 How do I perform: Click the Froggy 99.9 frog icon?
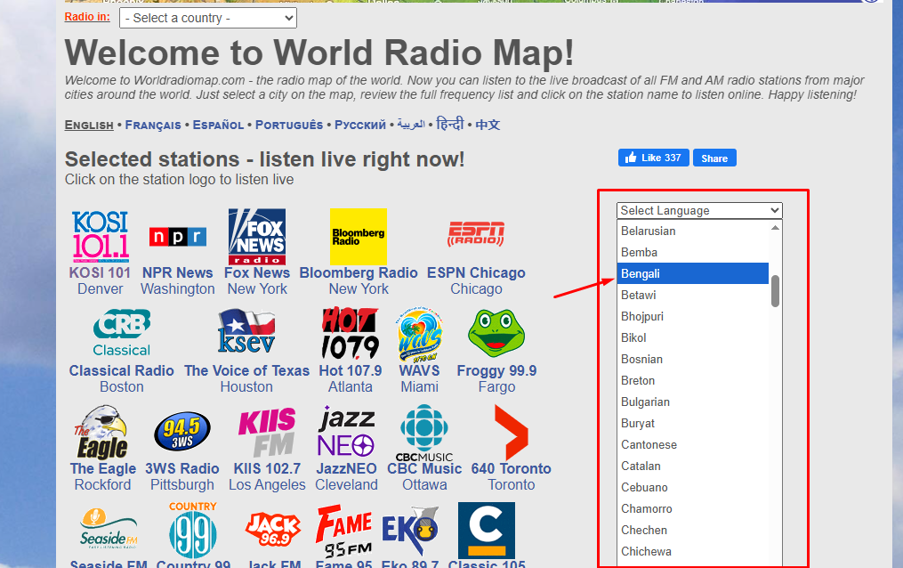coord(496,334)
